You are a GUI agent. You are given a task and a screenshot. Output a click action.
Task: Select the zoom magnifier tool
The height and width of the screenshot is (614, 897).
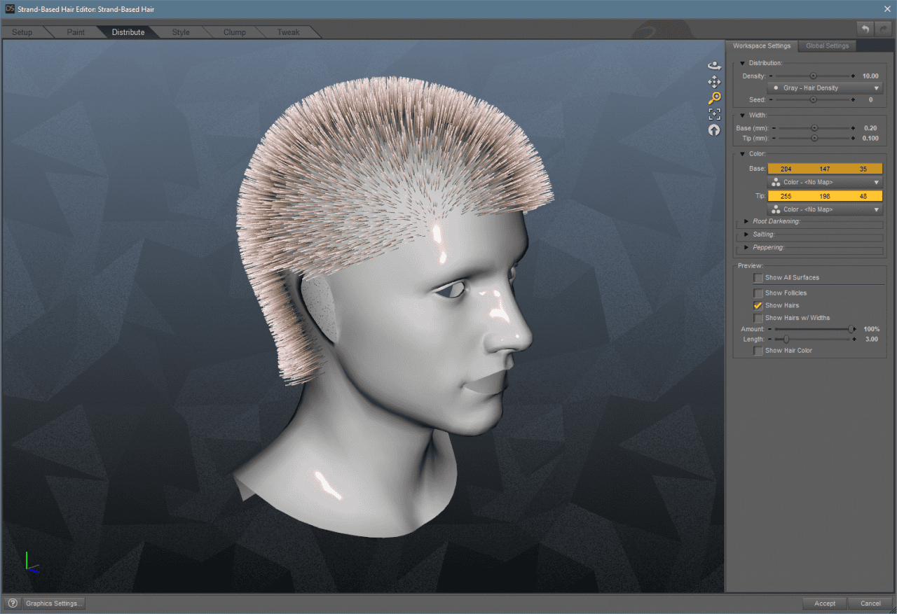714,98
